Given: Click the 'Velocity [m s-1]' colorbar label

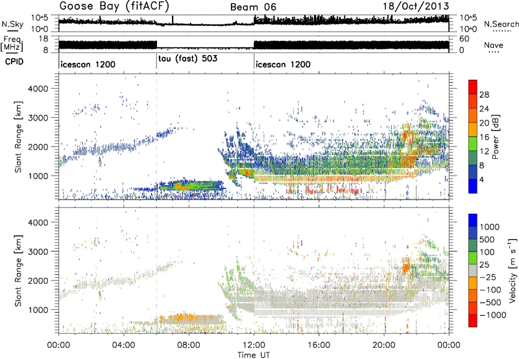Looking at the screenshot, I should [513, 270].
